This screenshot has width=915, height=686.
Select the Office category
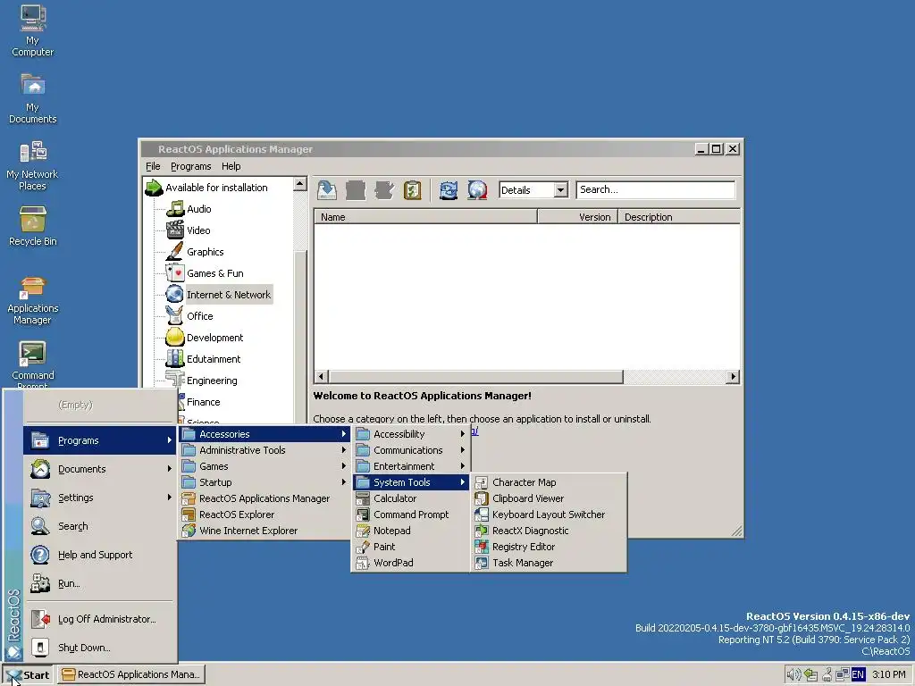click(199, 316)
